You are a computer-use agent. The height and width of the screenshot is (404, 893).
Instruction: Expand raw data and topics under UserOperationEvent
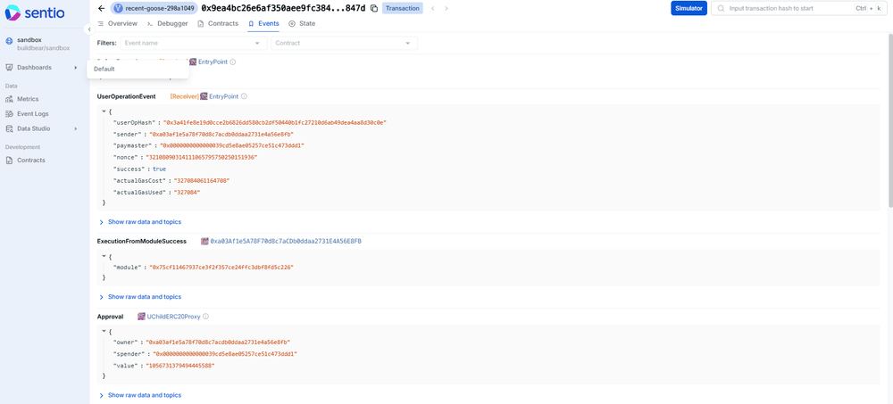coord(144,222)
